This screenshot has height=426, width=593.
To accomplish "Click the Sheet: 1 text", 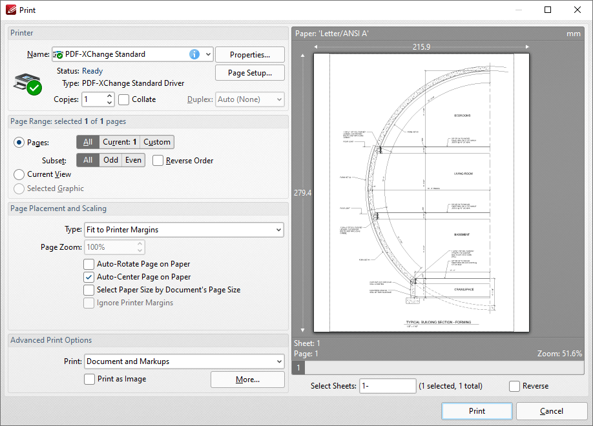I will (307, 343).
